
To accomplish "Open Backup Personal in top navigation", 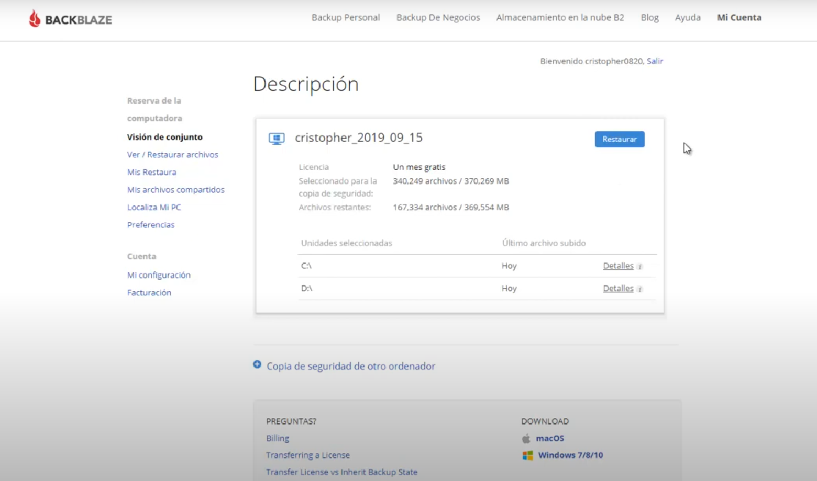I will pyautogui.click(x=346, y=18).
